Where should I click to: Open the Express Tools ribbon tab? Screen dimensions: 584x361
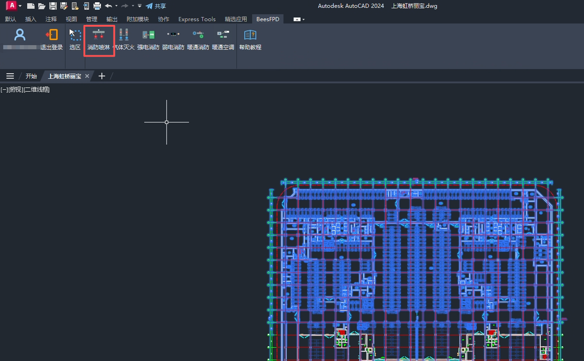[x=197, y=19]
